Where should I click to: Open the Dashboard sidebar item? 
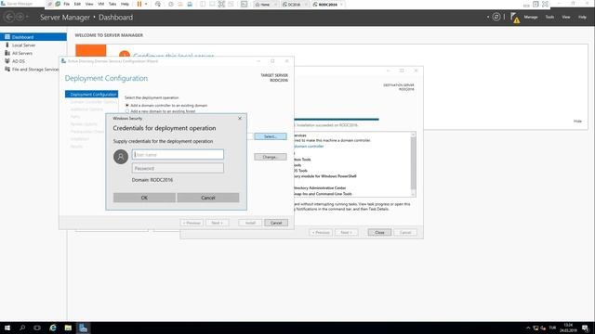click(x=33, y=37)
